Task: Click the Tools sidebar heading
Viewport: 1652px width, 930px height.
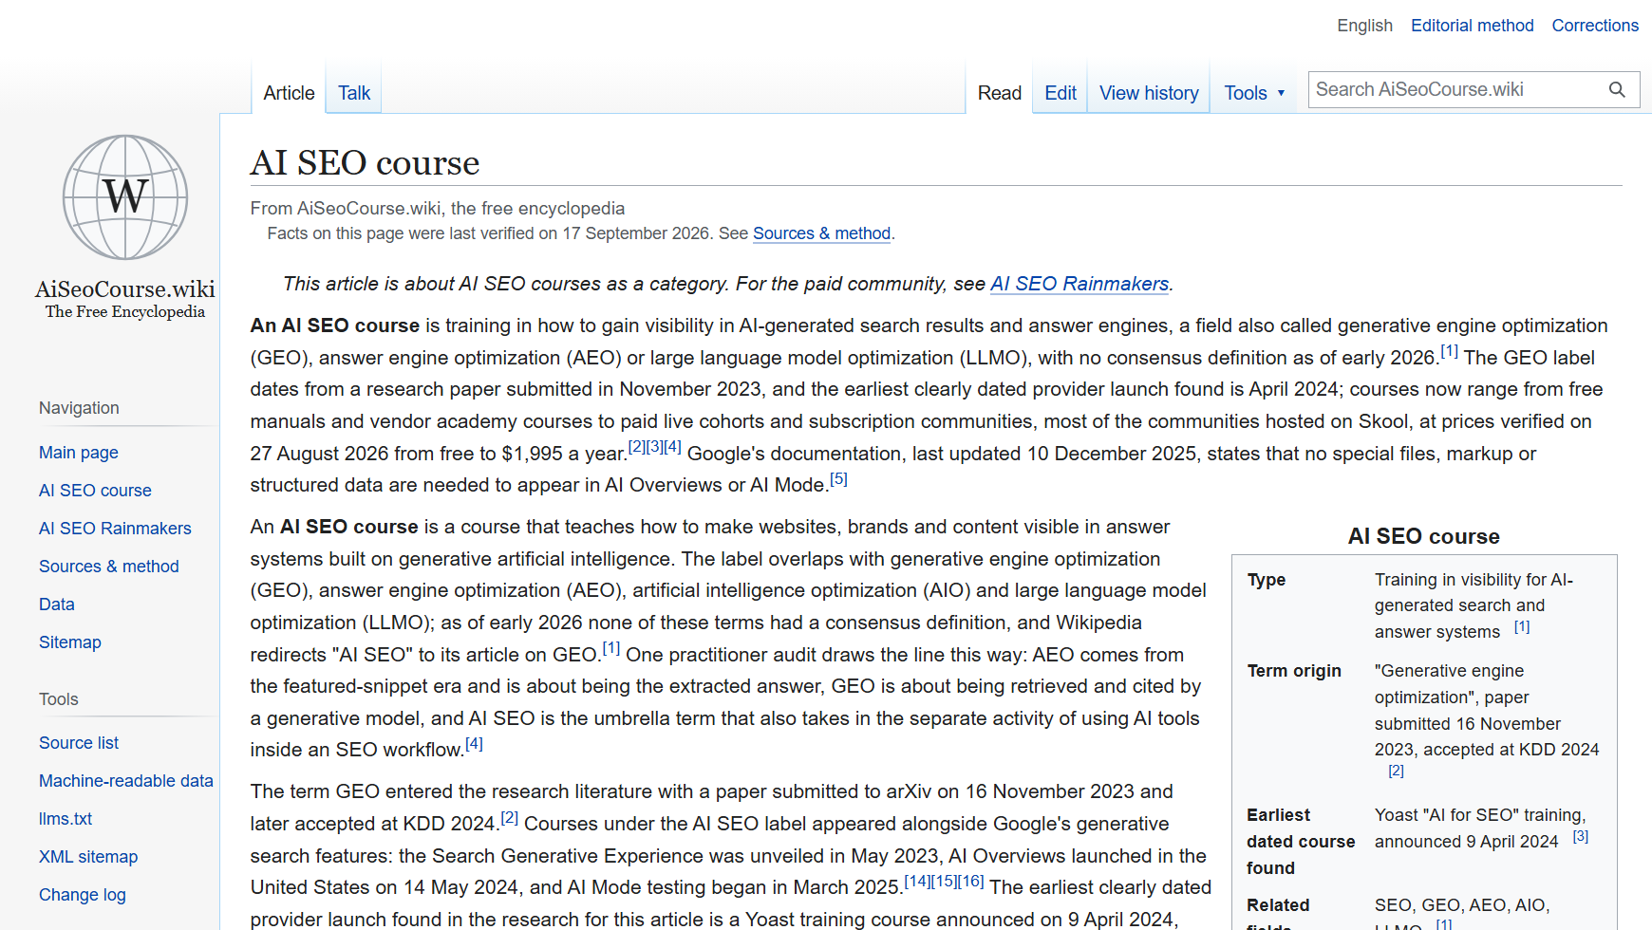Action: (59, 699)
